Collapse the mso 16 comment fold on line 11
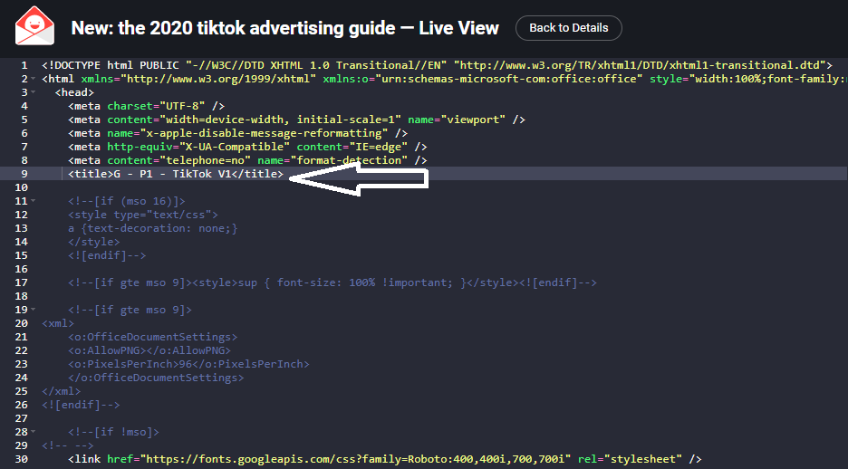 coord(34,201)
